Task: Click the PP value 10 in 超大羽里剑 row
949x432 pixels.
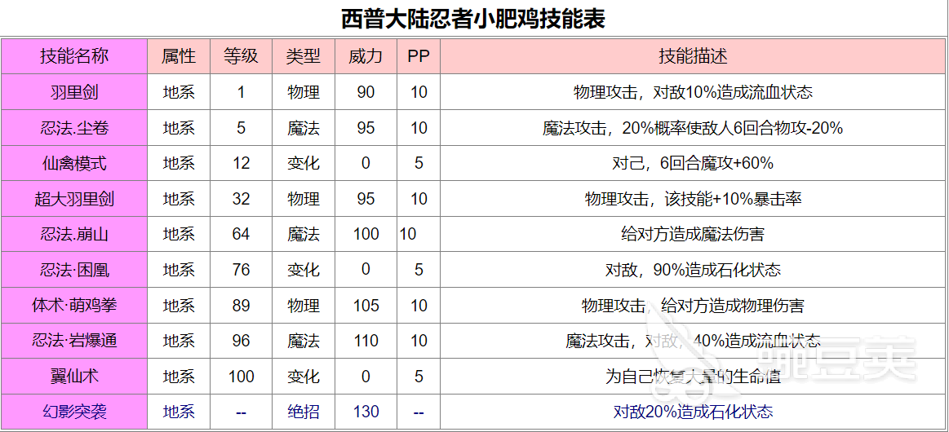Action: point(419,199)
